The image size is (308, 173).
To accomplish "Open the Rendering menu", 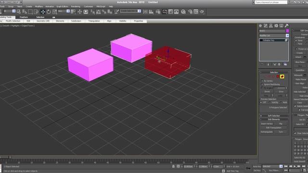I will (x=76, y=6).
